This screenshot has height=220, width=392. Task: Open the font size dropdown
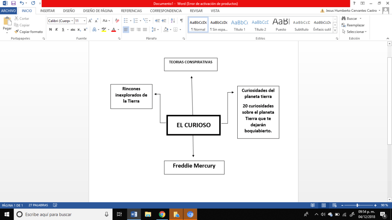point(84,21)
